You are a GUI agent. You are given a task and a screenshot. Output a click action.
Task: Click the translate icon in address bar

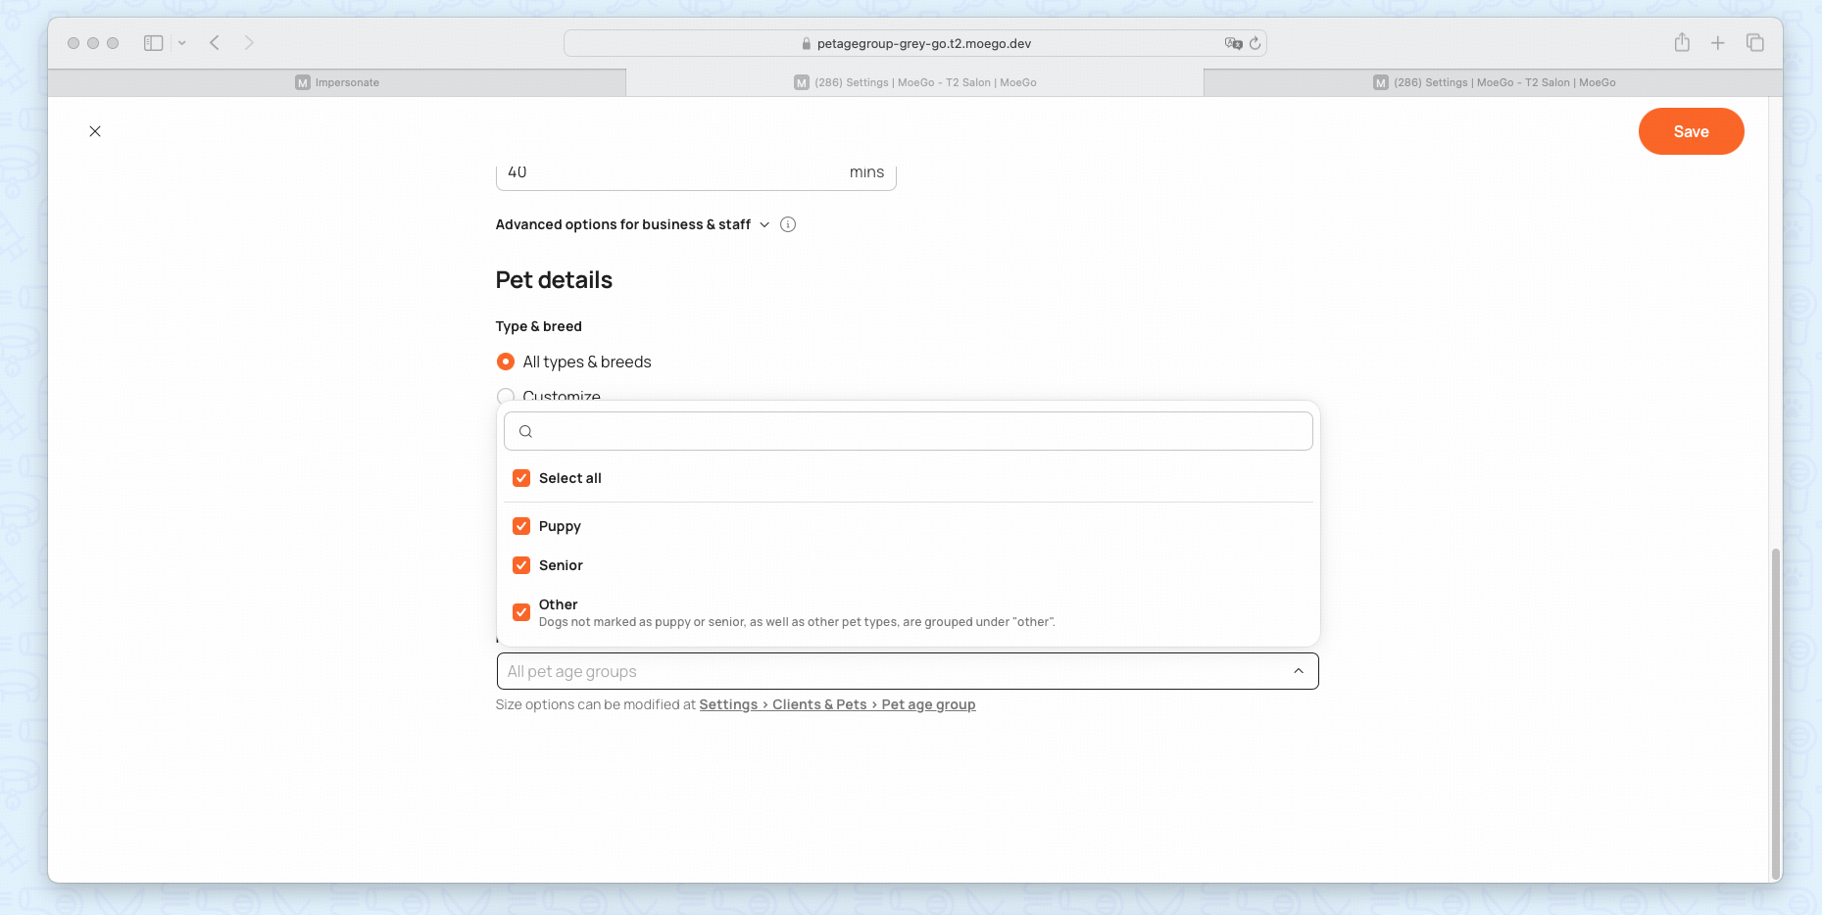1233,43
